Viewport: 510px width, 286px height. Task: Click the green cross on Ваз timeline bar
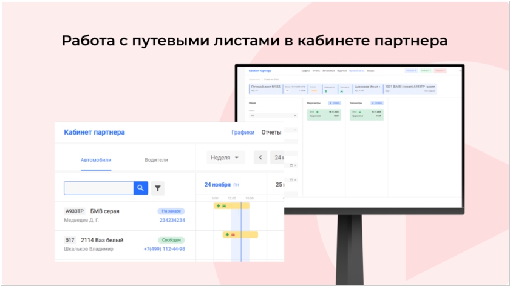click(x=227, y=234)
